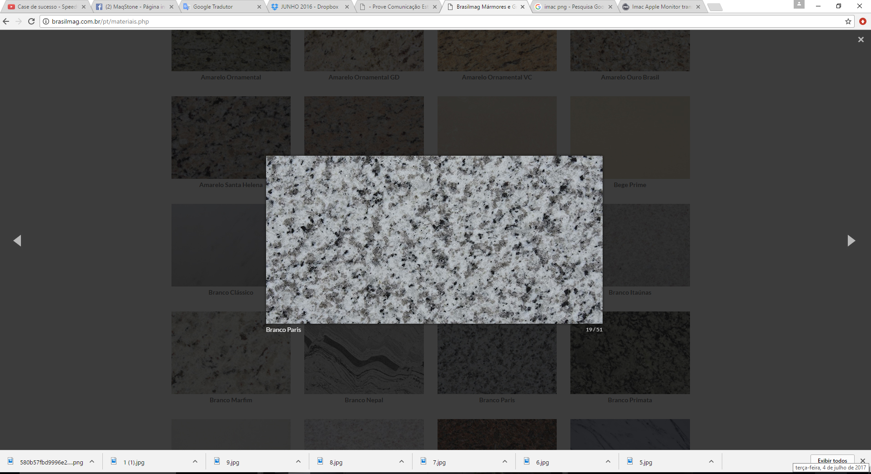This screenshot has width=871, height=474.
Task: Switch to JUNHO 2016 Dropbox tab
Action: pyautogui.click(x=309, y=7)
